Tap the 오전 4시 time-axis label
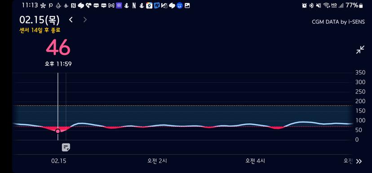This screenshot has height=173, width=372. coord(255,161)
